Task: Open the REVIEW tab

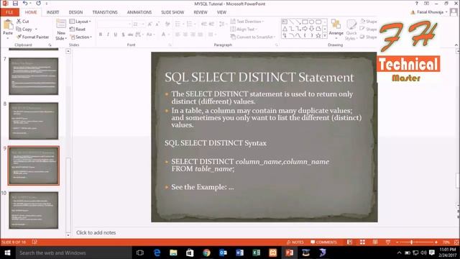Action: coord(201,12)
